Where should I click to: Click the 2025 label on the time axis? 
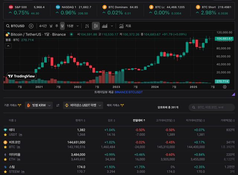(193, 87)
